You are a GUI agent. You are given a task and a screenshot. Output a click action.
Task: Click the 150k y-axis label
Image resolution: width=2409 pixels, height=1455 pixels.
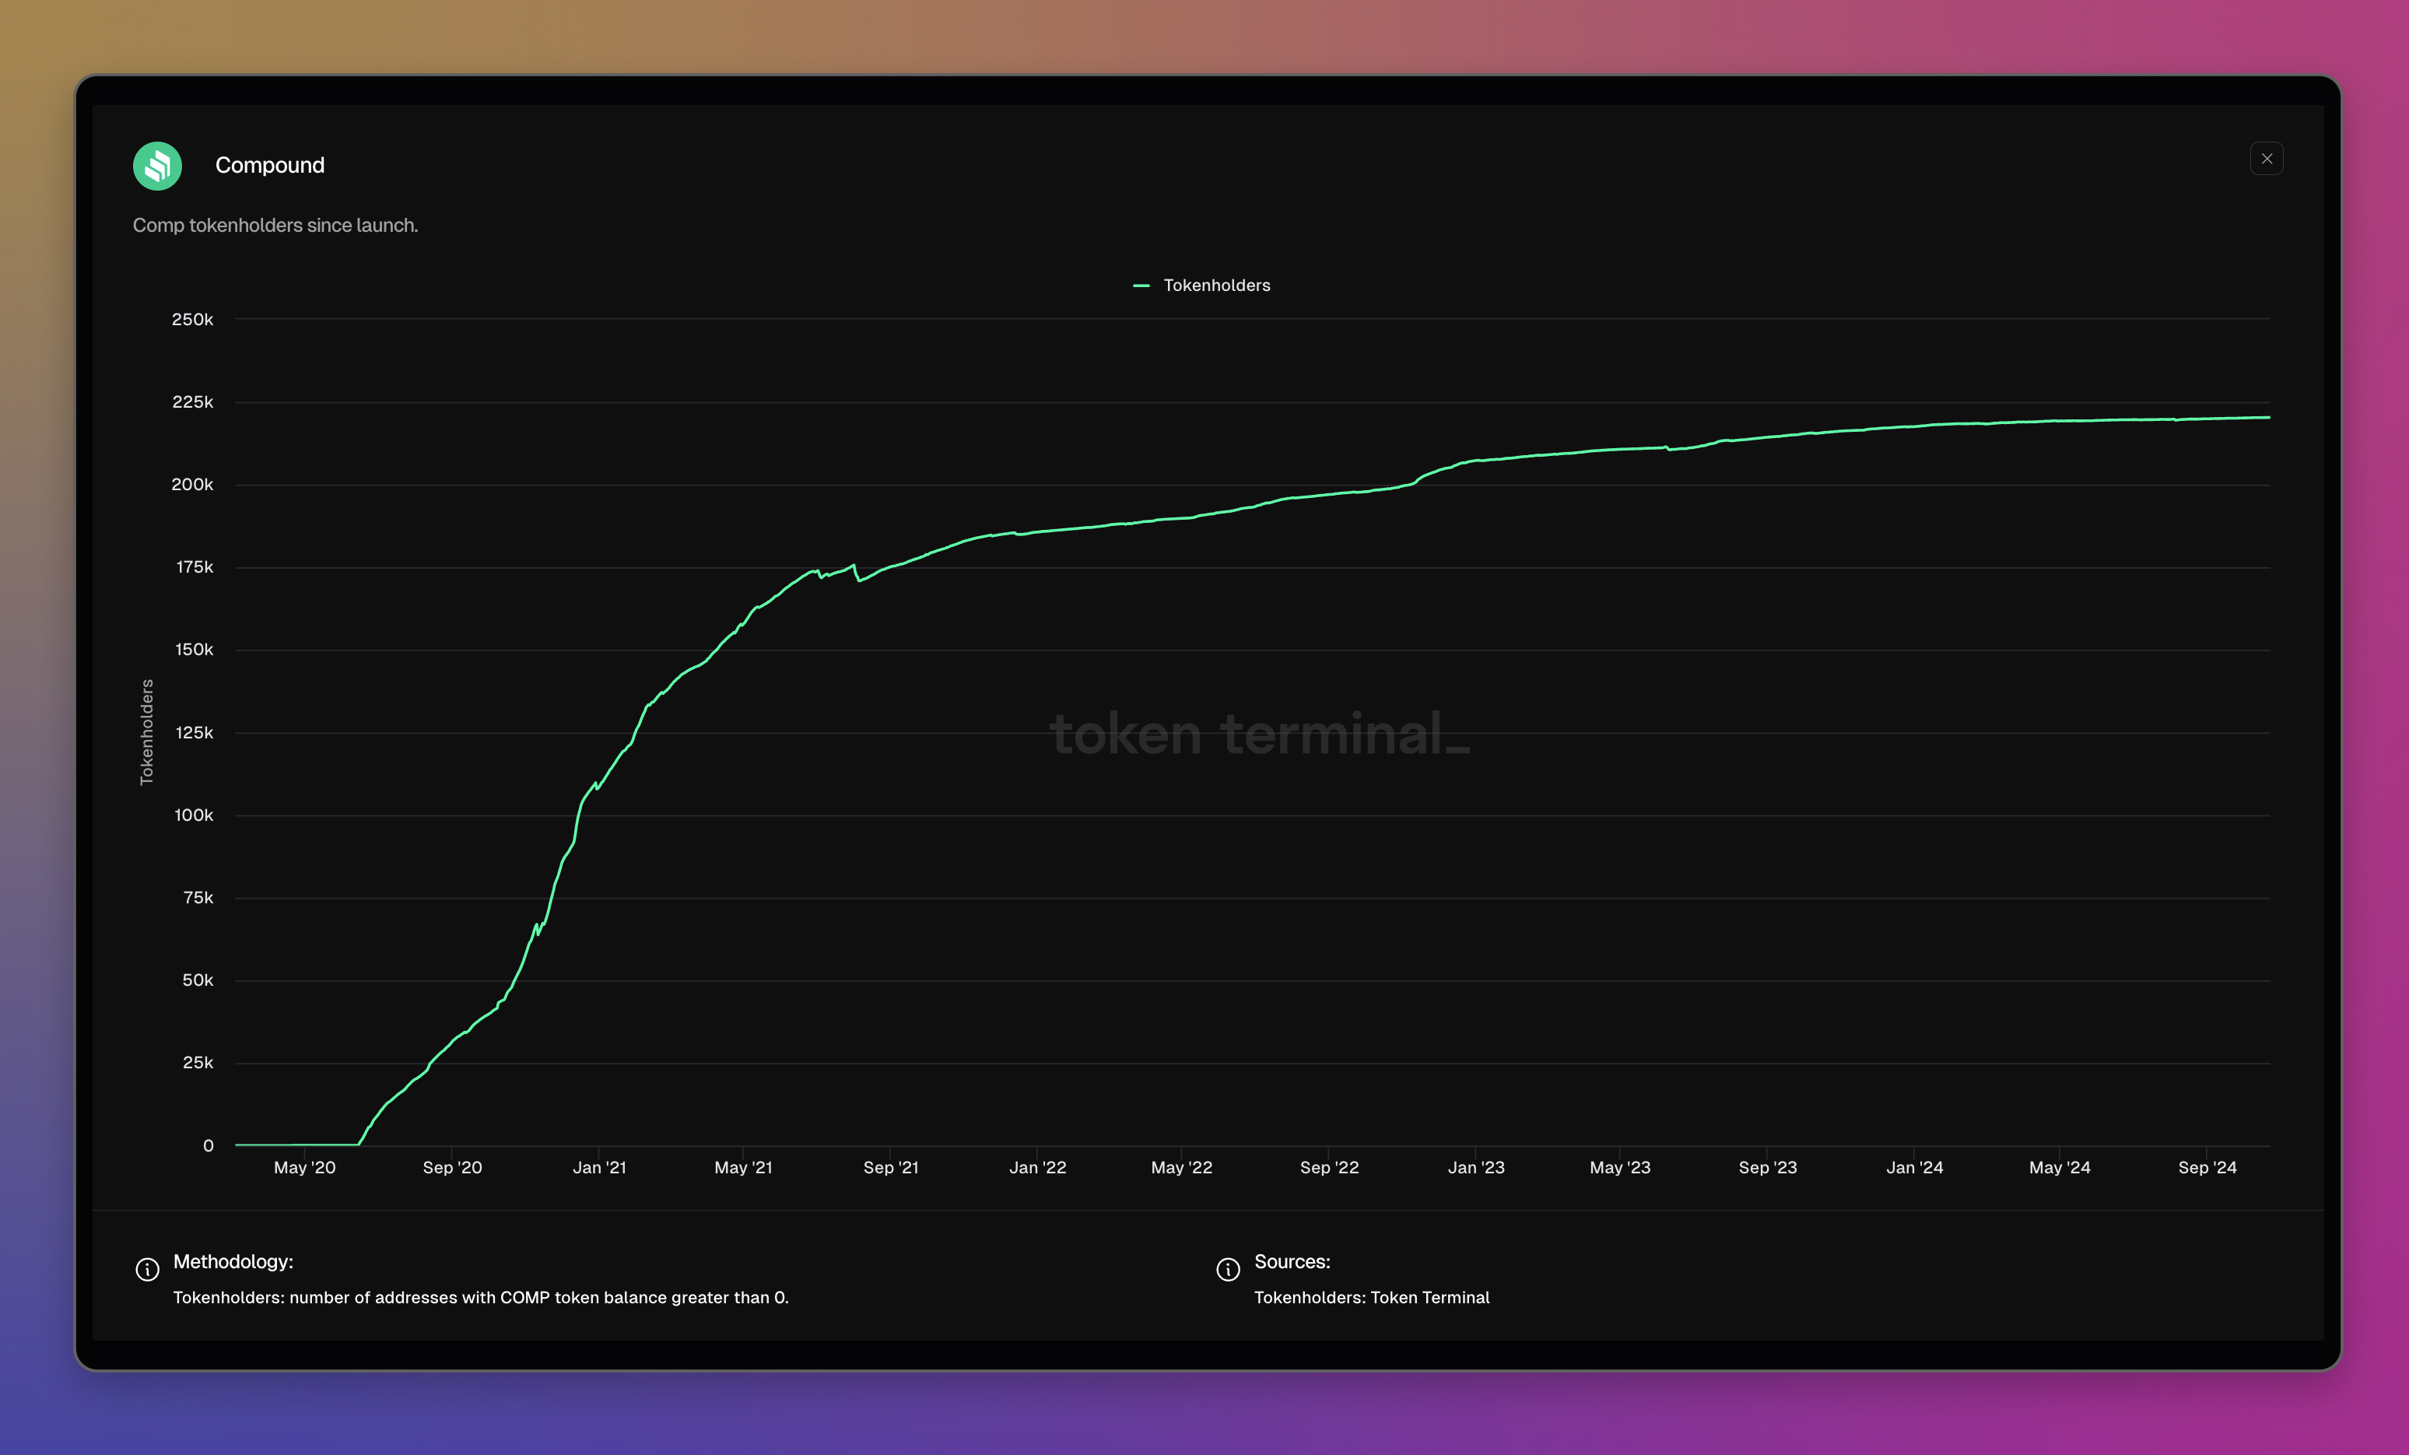[x=194, y=650]
